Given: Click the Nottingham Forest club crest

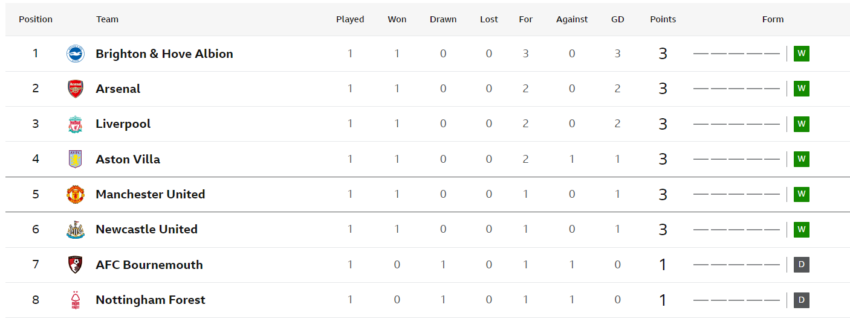Looking at the screenshot, I should [x=75, y=300].
